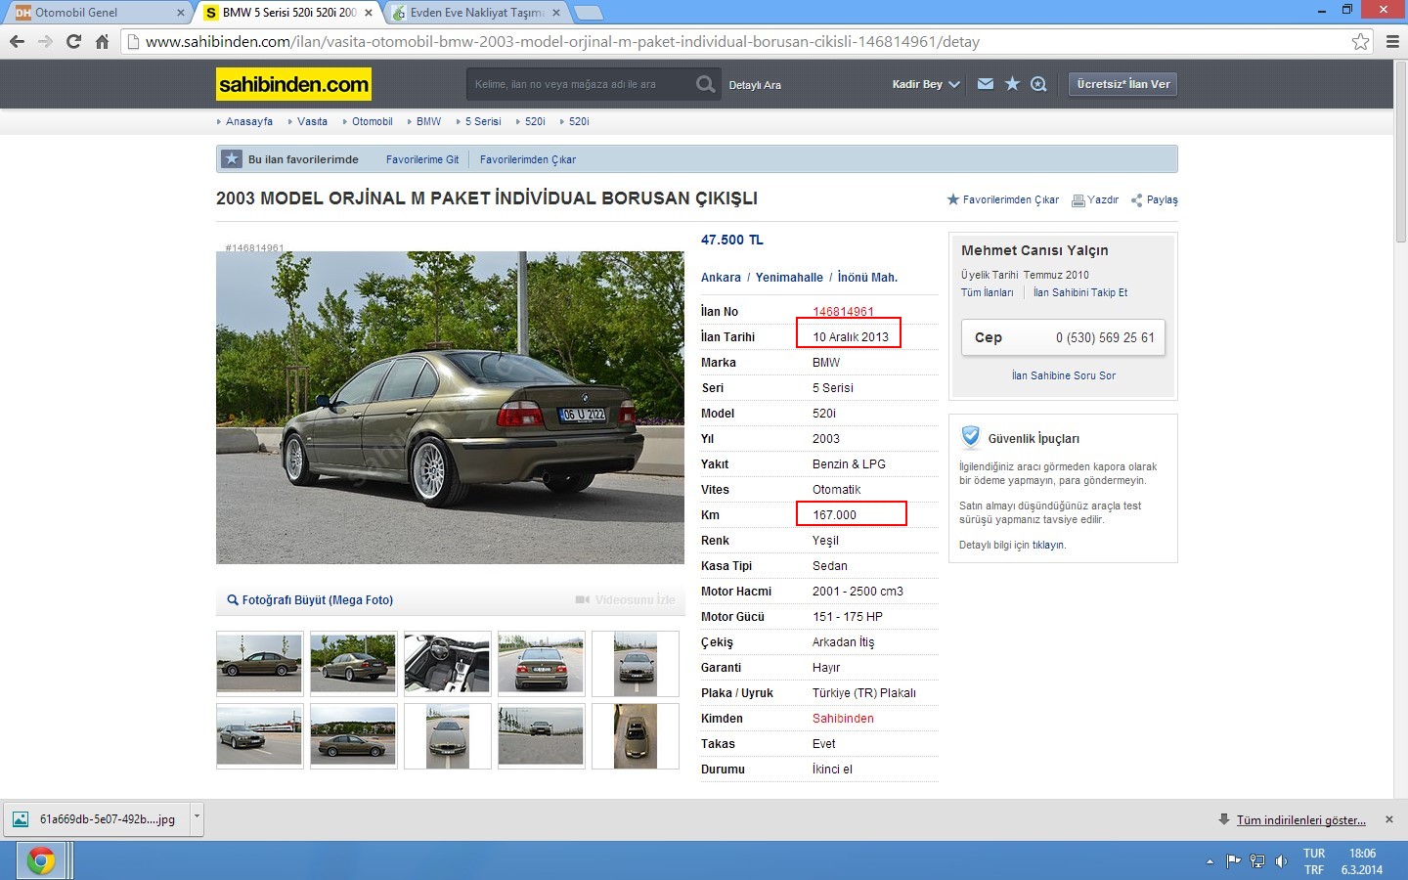The image size is (1408, 880).
Task: Open the browser home page
Action: coord(102,42)
